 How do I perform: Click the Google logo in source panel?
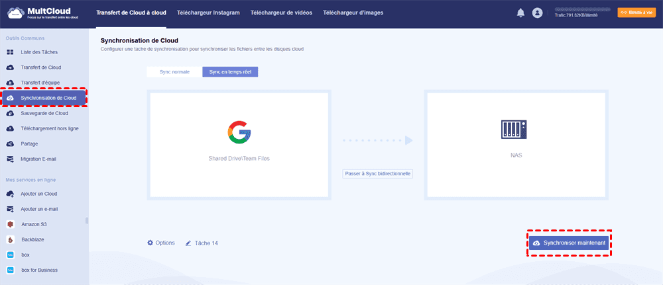[239, 132]
